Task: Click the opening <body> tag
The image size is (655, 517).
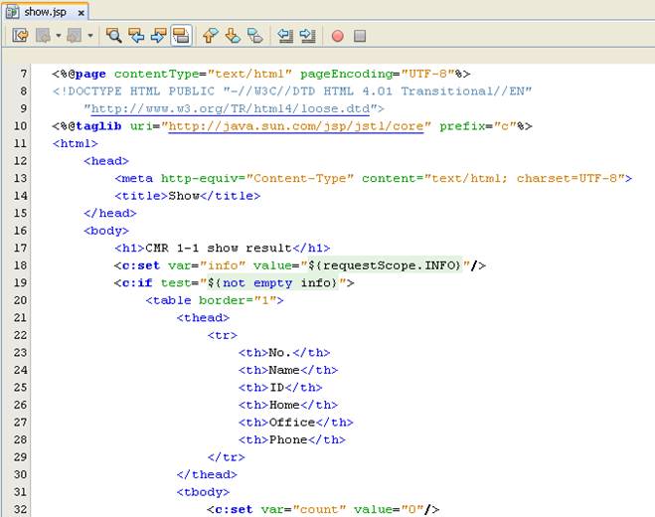Action: tap(106, 231)
